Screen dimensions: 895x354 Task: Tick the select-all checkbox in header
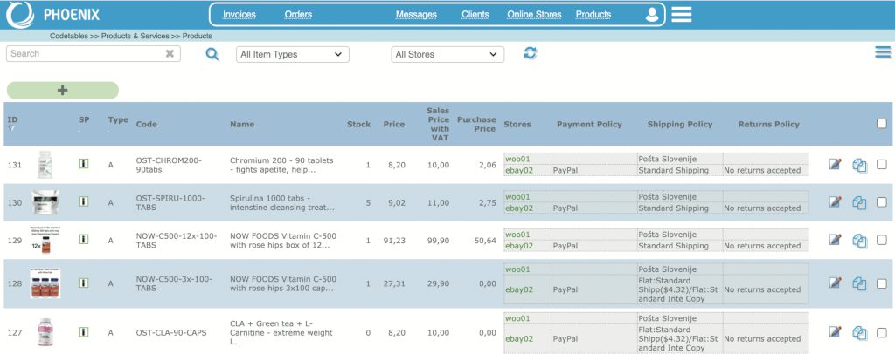click(x=881, y=124)
